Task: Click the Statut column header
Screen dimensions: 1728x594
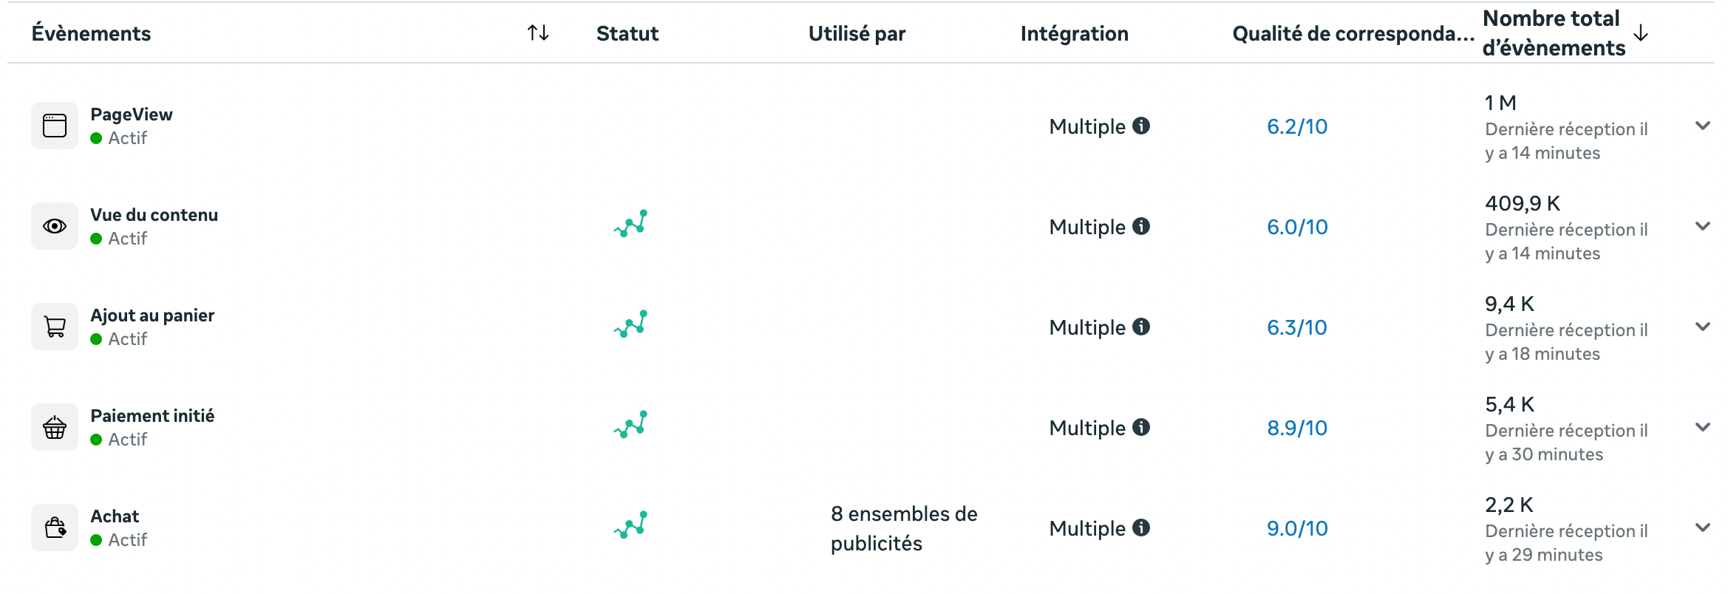Action: (x=627, y=33)
